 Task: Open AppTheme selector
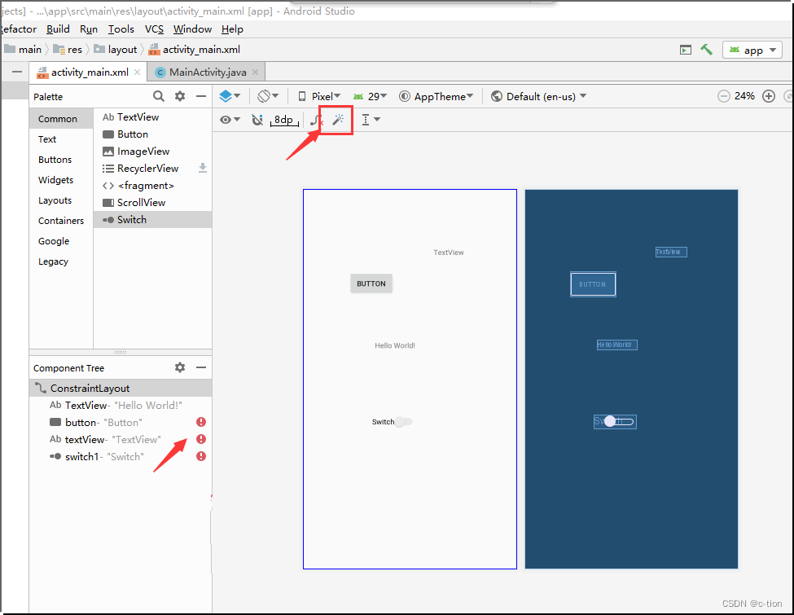pos(436,96)
